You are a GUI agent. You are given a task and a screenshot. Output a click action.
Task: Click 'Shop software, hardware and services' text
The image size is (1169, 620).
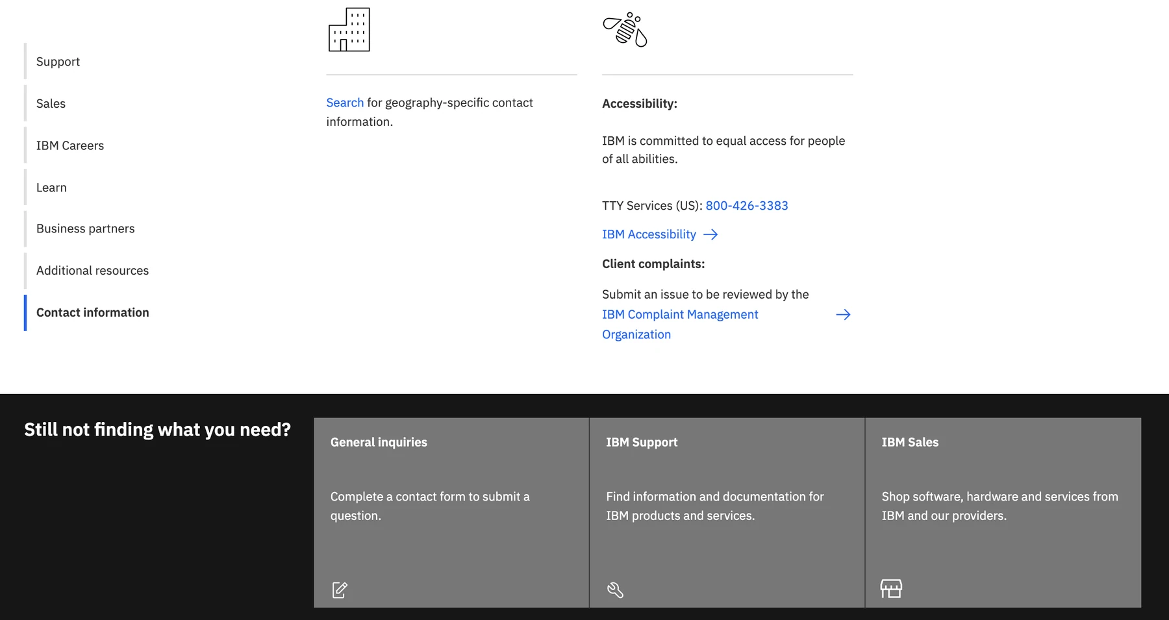(1000, 506)
